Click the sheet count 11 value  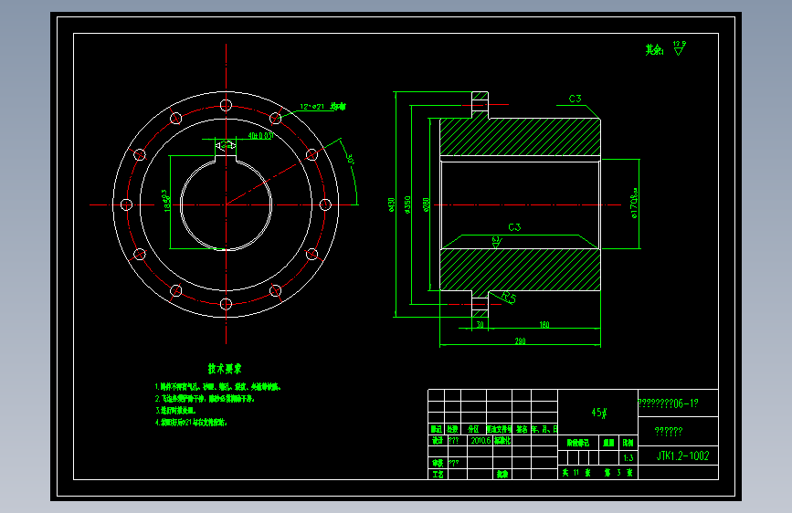pyautogui.click(x=576, y=473)
